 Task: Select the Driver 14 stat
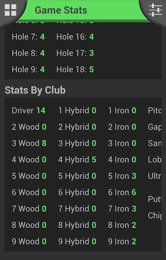click(29, 110)
